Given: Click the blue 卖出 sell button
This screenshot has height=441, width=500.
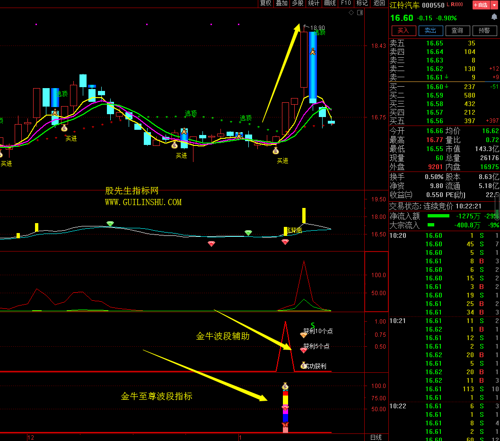Looking at the screenshot, I should [430, 31].
